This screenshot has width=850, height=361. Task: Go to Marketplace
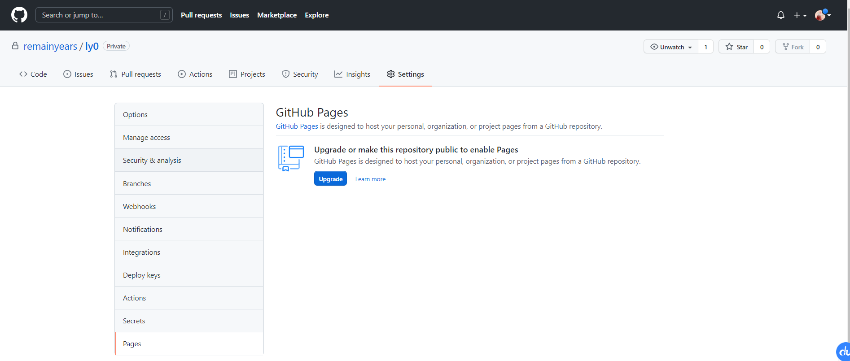click(277, 15)
